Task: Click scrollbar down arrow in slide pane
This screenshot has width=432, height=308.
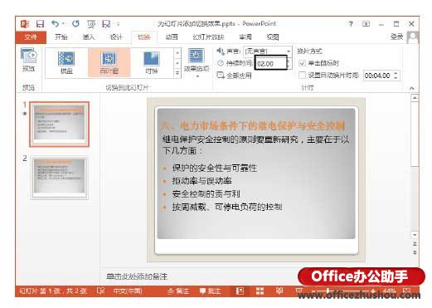Action: [415, 235]
